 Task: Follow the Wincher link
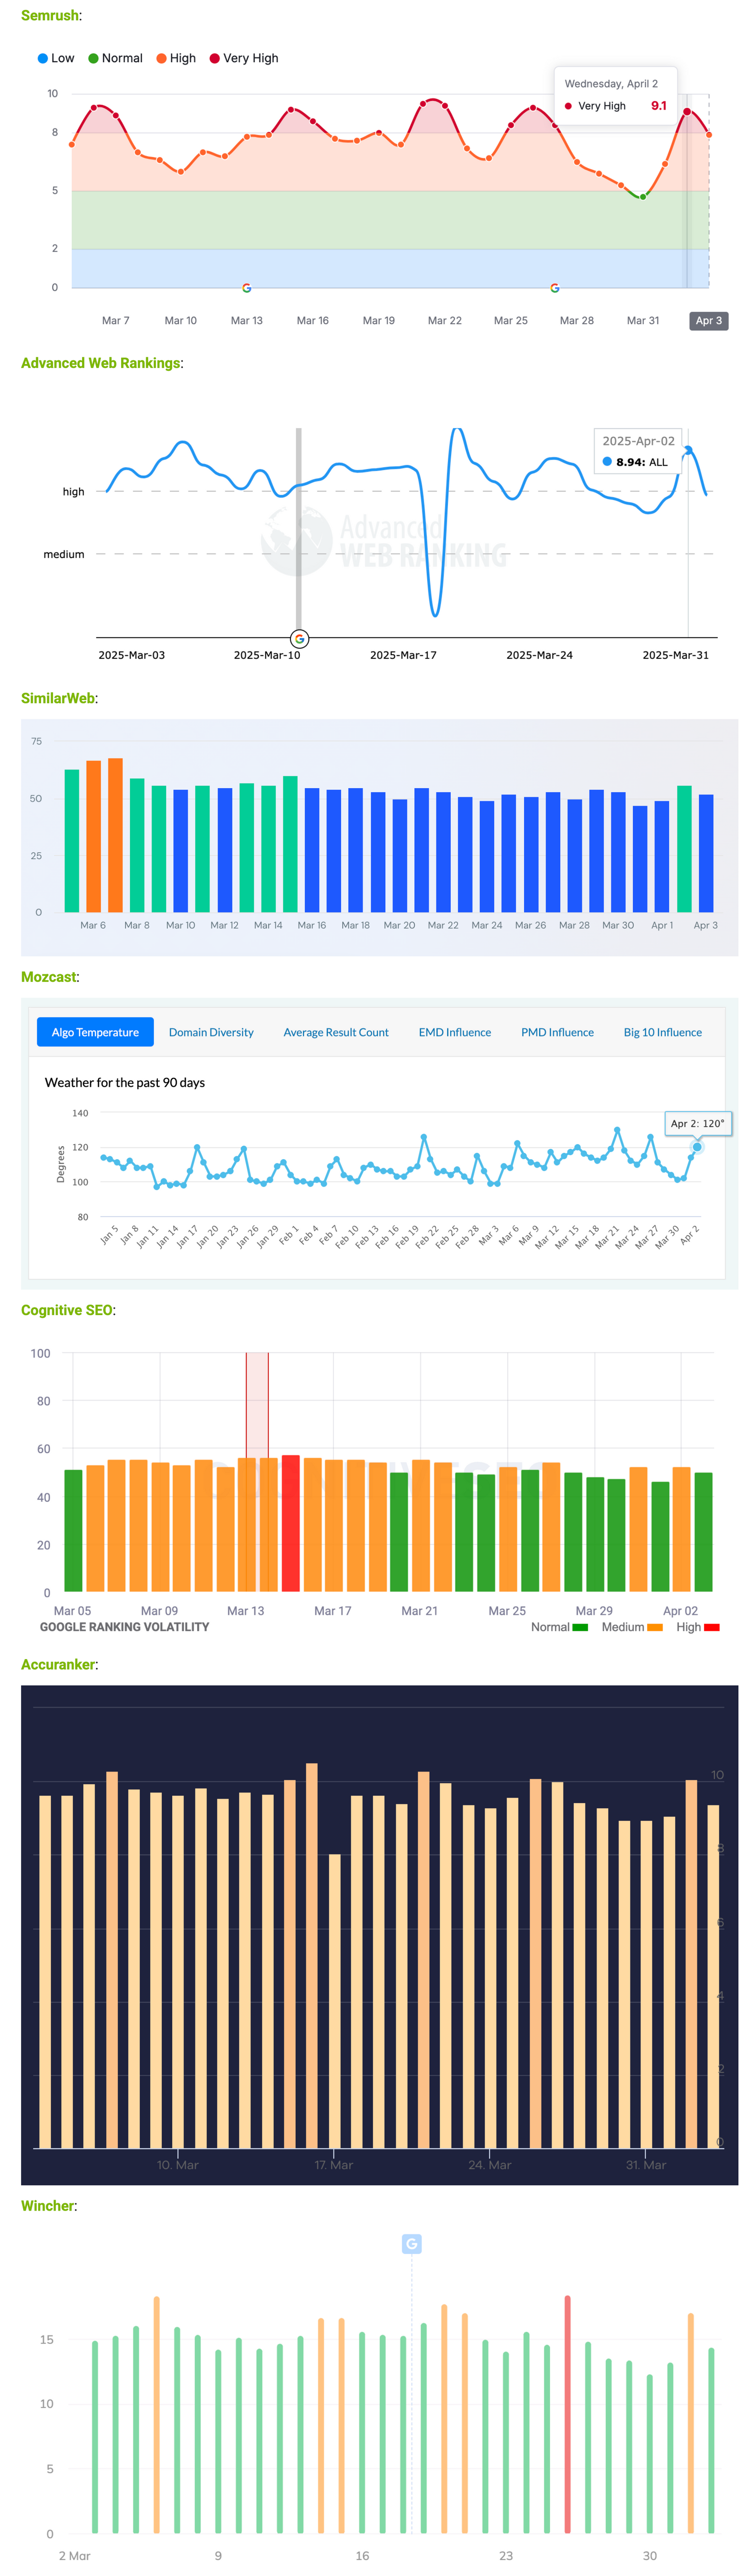(48, 2206)
